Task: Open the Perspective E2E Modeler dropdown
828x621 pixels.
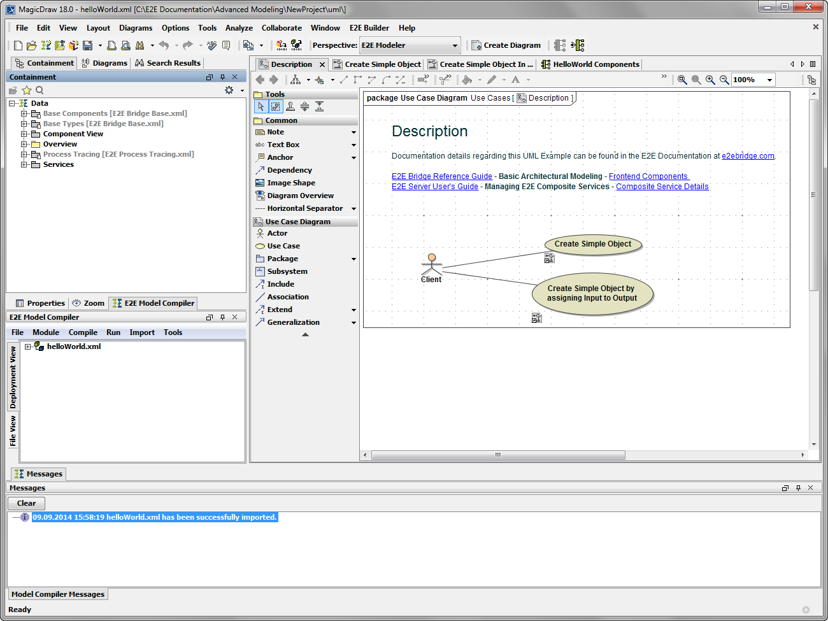Action: [x=455, y=45]
